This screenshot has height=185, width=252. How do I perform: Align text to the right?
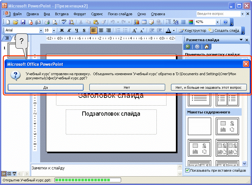(109, 30)
